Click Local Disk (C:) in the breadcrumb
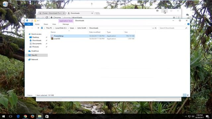 coord(61,28)
